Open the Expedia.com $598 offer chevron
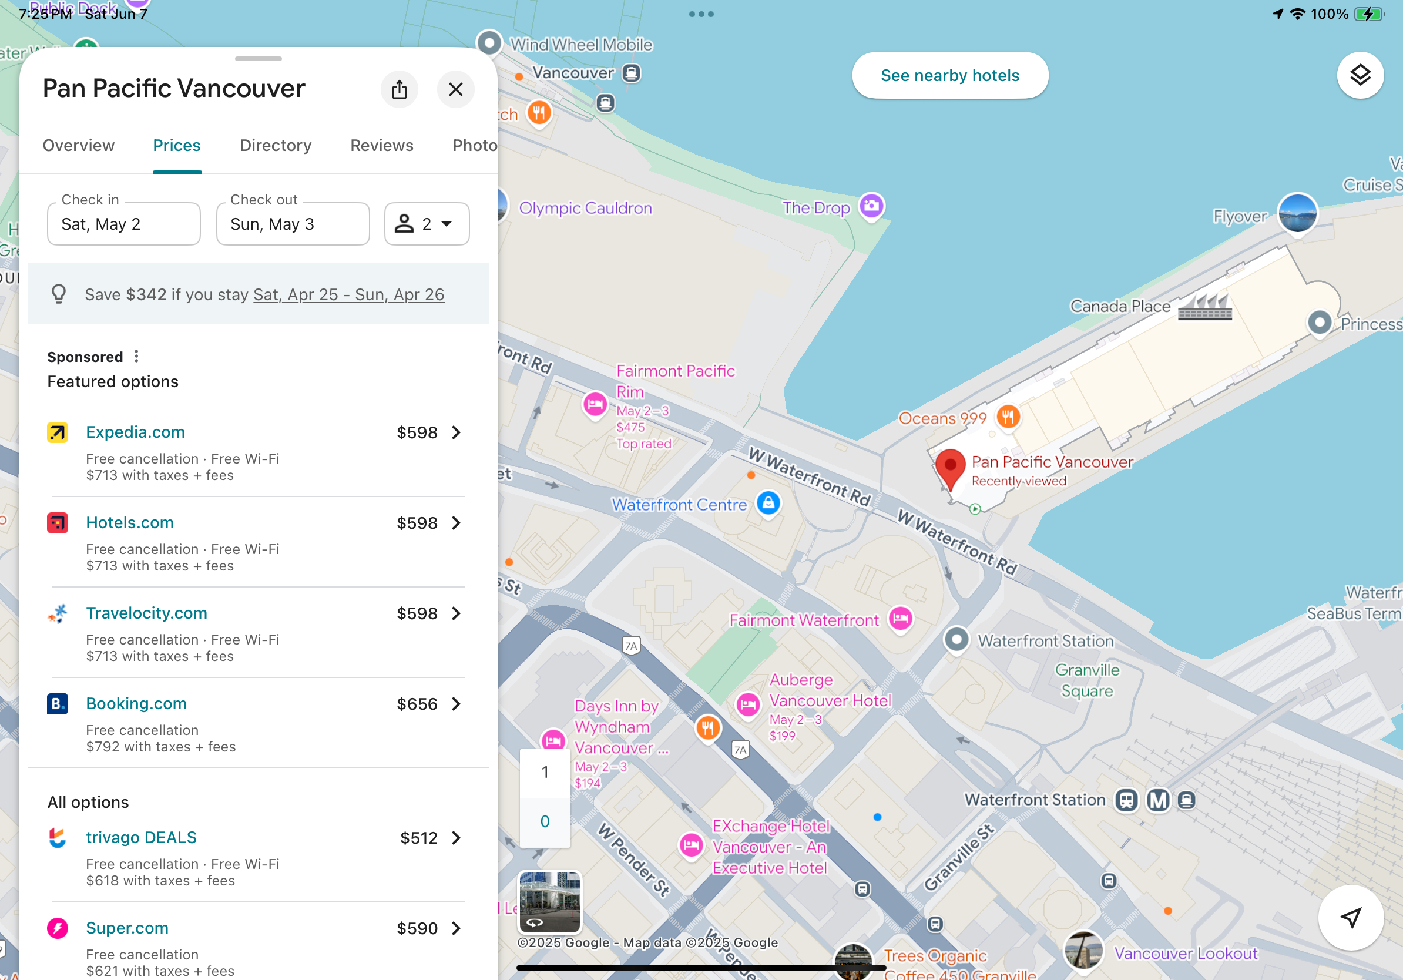Screen dimensions: 1403x980 click(x=456, y=432)
